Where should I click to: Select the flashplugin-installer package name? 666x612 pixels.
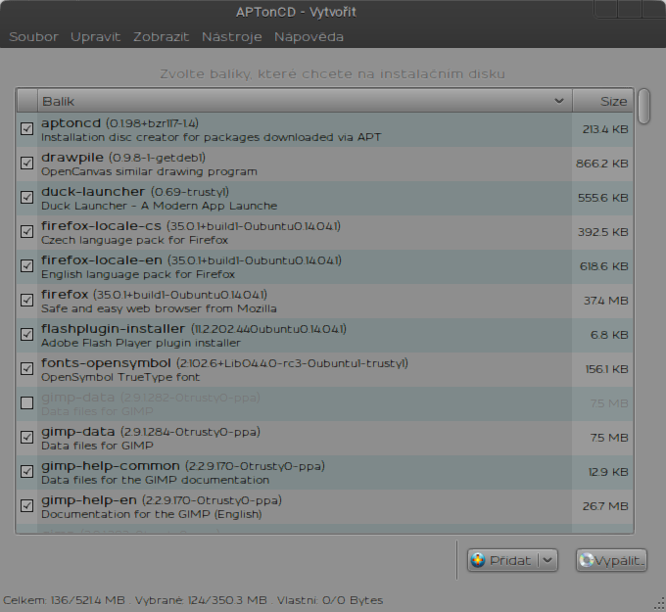pos(113,329)
